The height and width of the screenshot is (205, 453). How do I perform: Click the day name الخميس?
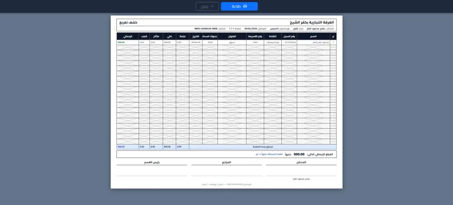[x=274, y=29]
